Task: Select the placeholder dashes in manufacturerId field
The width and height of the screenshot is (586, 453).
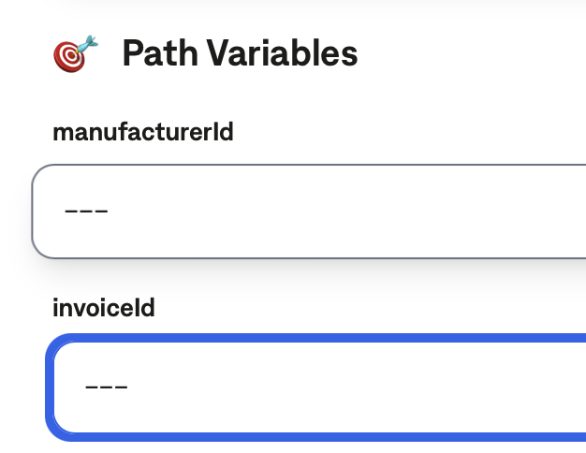Action: pos(86,212)
